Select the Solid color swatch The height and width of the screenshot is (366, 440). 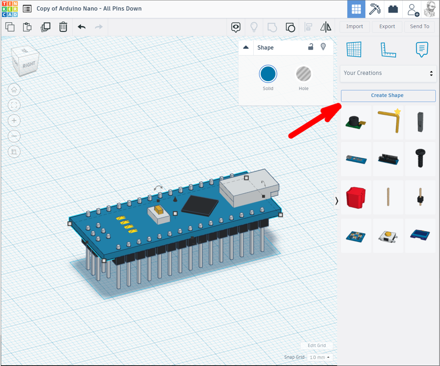[268, 74]
